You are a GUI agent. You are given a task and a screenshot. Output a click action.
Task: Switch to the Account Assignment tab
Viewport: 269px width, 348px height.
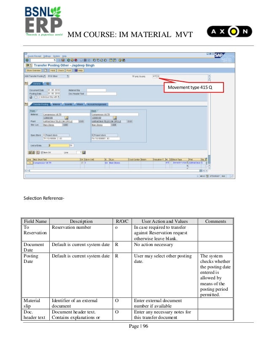point(97,104)
